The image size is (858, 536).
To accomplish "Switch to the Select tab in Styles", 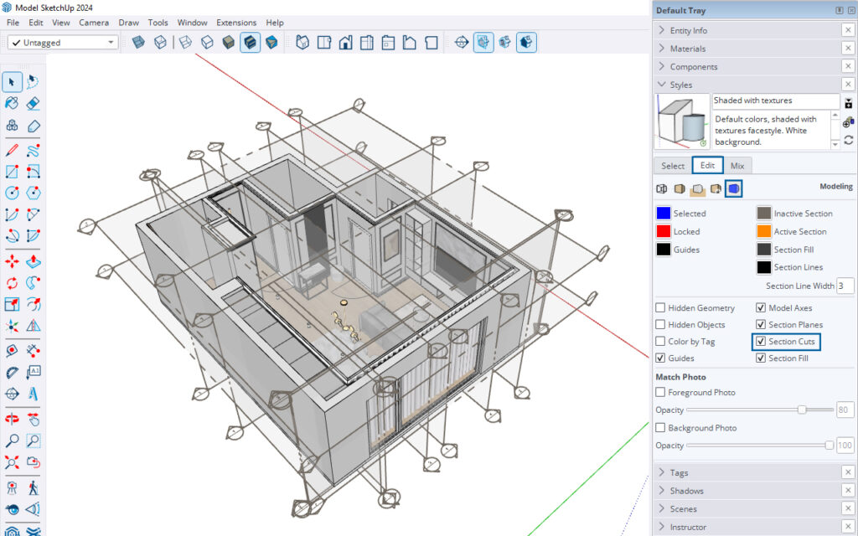I will point(673,166).
